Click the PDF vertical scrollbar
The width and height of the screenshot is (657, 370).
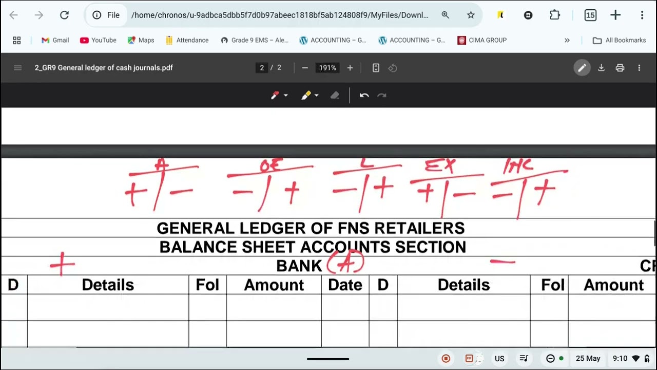click(655, 233)
